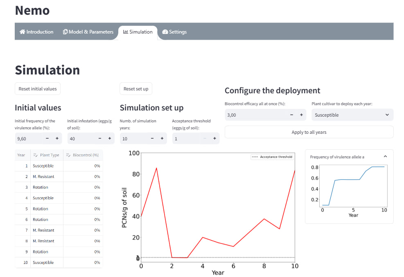
Task: Decrease biocontrol efficacy with minus
Action: tap(291, 115)
